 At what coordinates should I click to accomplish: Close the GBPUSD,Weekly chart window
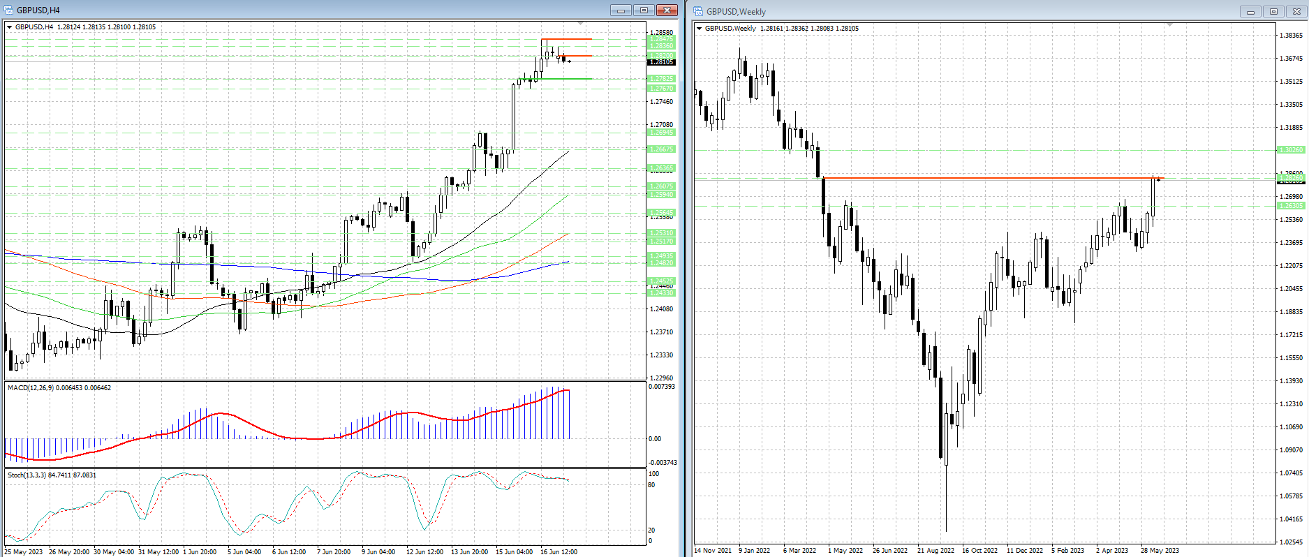pos(1296,12)
